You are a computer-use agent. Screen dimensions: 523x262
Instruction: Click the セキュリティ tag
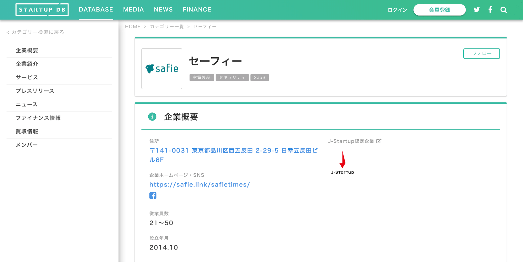pyautogui.click(x=232, y=78)
